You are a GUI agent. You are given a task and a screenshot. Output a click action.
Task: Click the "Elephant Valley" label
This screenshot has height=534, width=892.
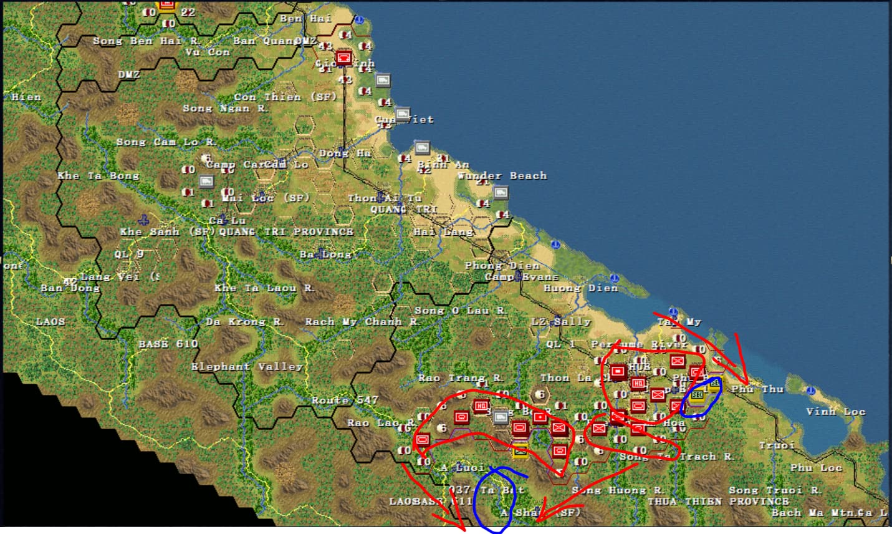[x=247, y=366]
